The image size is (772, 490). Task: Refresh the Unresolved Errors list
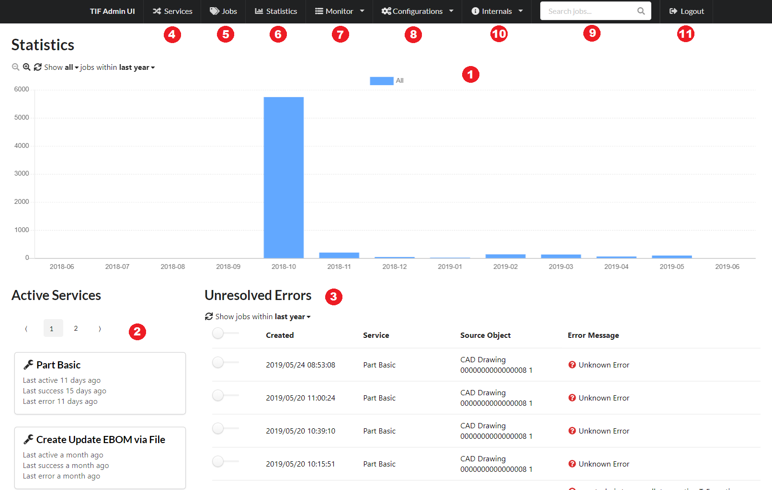(209, 317)
